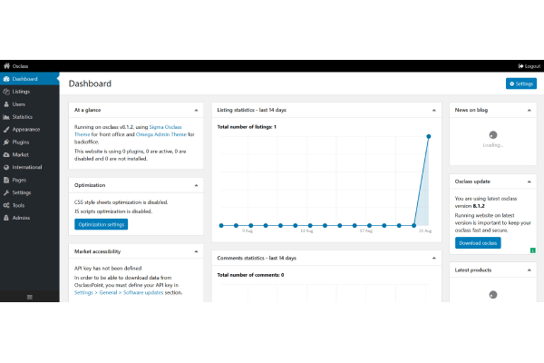Click the Market cart icon

pyautogui.click(x=7, y=155)
